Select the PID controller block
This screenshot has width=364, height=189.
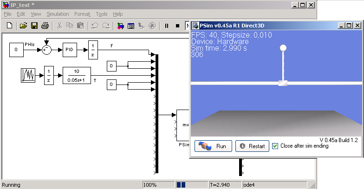coord(70,49)
